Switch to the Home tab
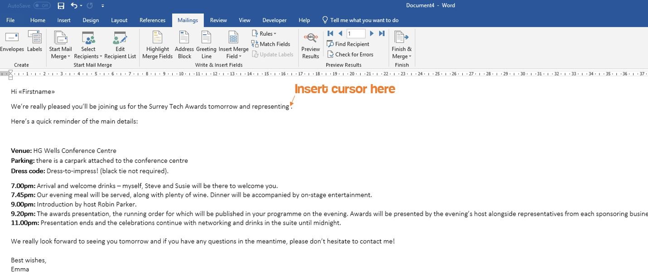The width and height of the screenshot is (648, 275). click(x=38, y=20)
